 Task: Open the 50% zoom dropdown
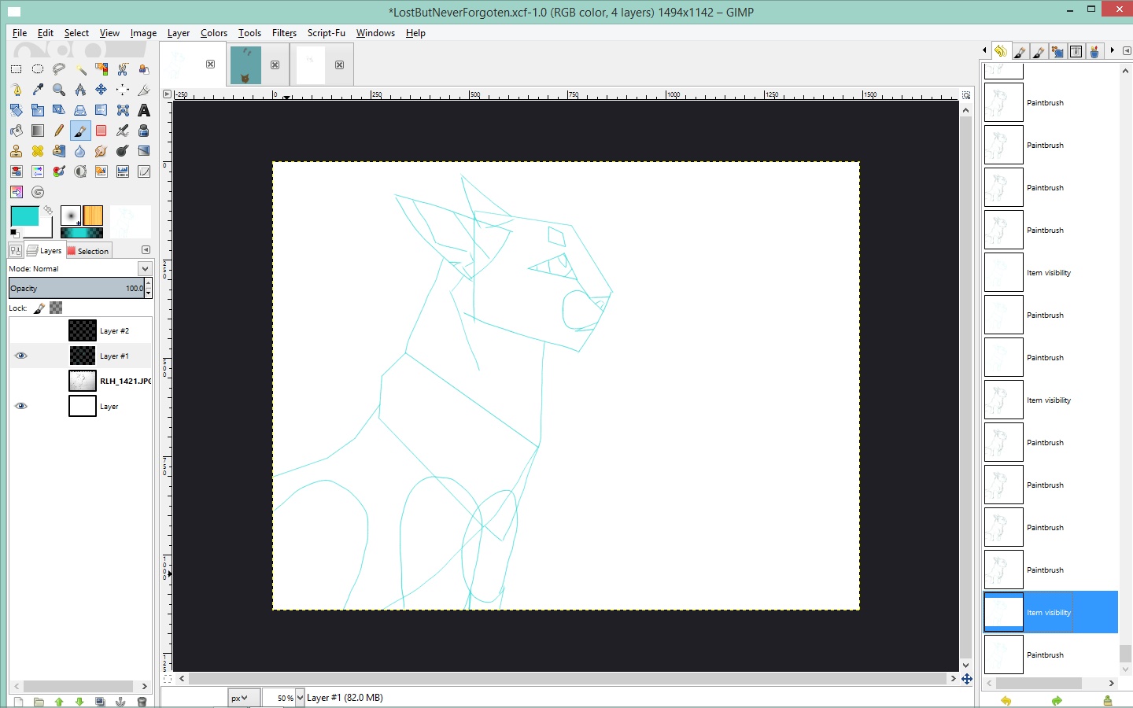[x=300, y=698]
